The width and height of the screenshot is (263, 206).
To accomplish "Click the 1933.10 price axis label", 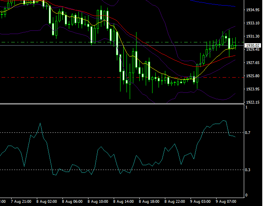I will [x=252, y=23].
